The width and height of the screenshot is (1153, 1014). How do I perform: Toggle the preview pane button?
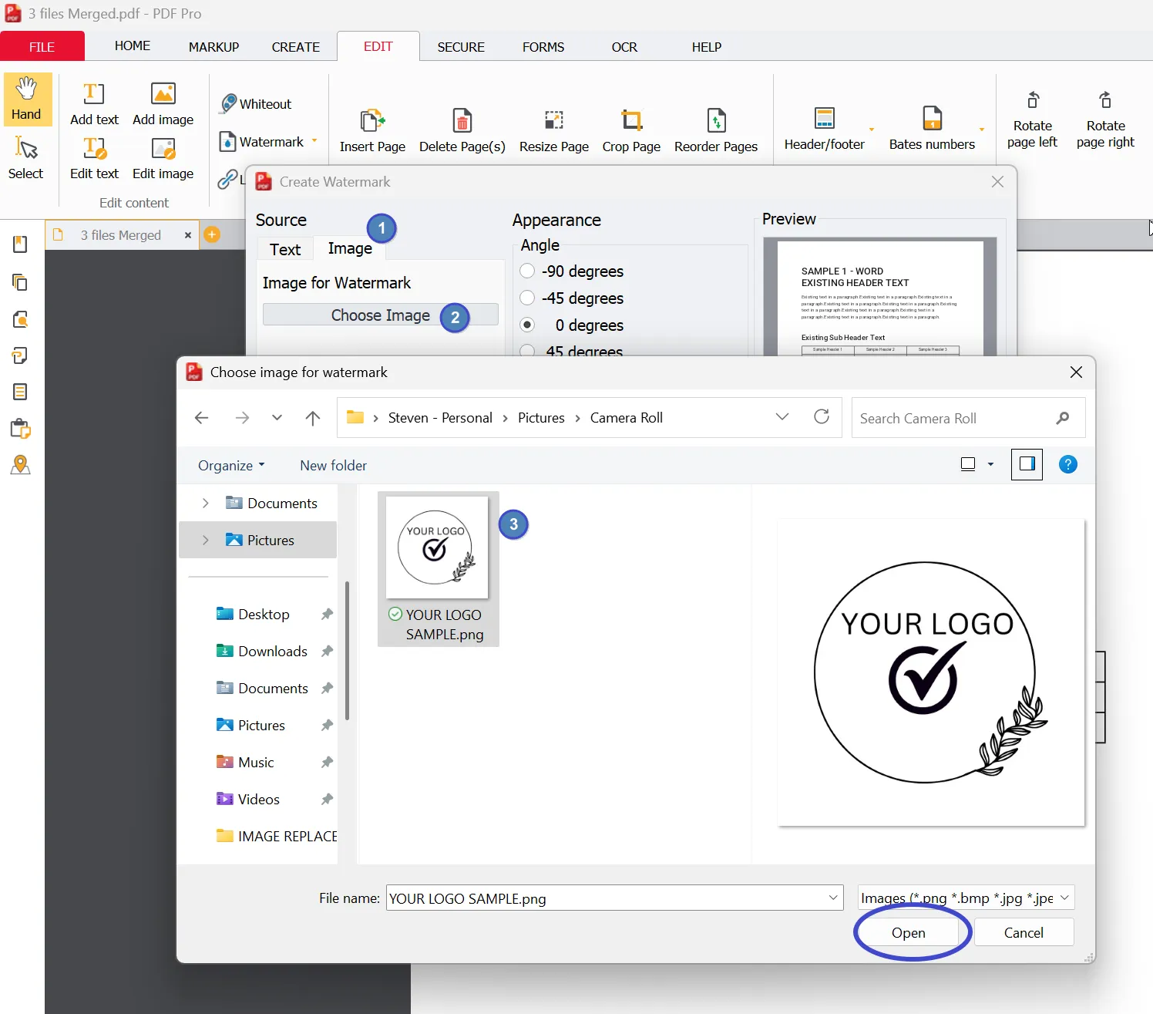[1027, 464]
